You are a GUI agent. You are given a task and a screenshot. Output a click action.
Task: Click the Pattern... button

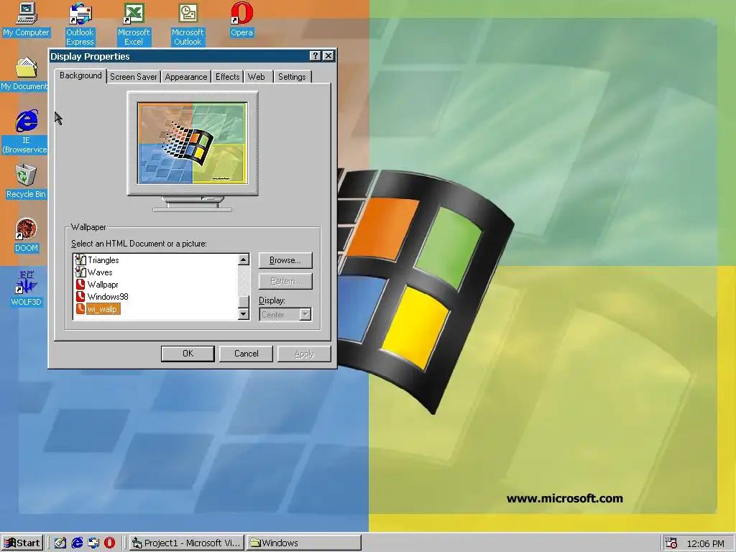[x=285, y=281]
